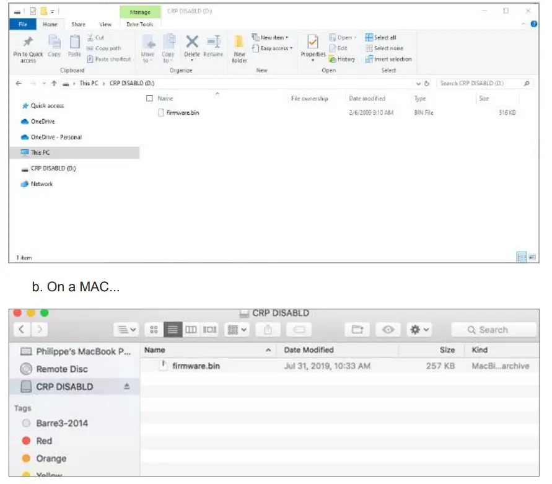The width and height of the screenshot is (552, 484).
Task: Select gallery view in Finder toolbar
Action: tap(209, 330)
